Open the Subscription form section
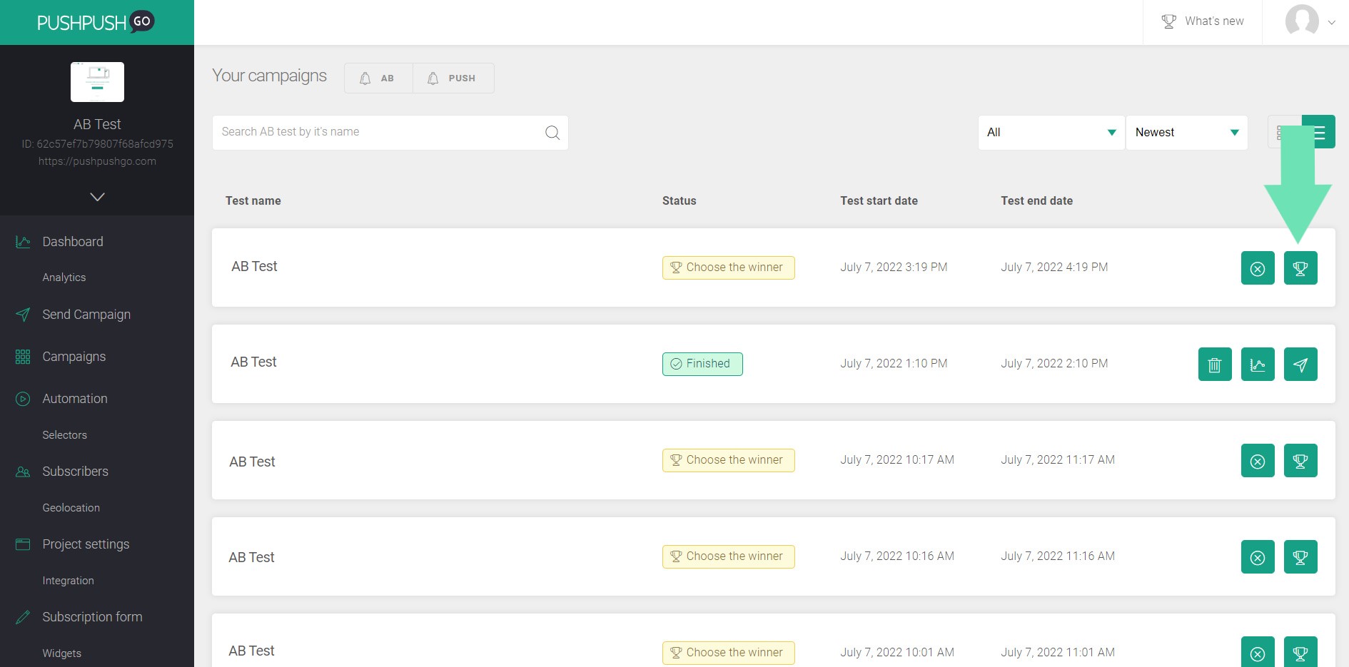This screenshot has height=667, width=1349. click(x=93, y=617)
